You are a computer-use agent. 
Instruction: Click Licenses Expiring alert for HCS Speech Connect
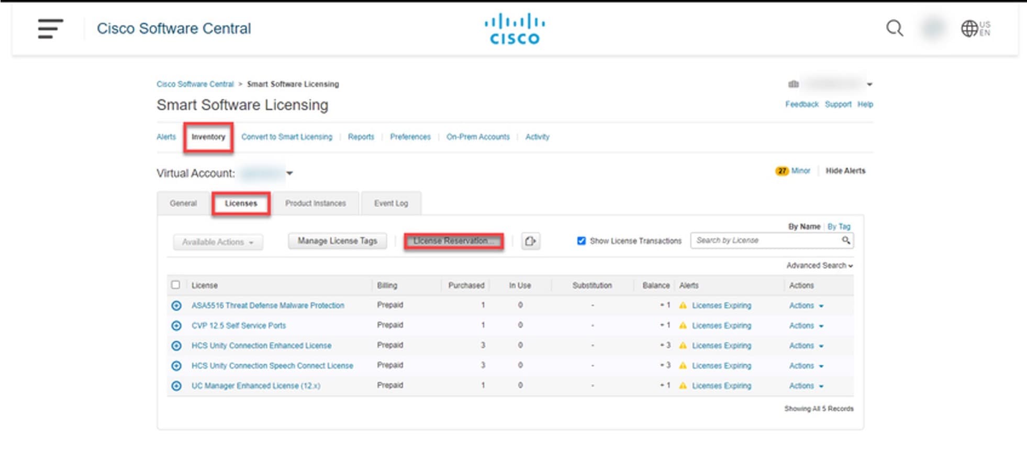coord(721,366)
